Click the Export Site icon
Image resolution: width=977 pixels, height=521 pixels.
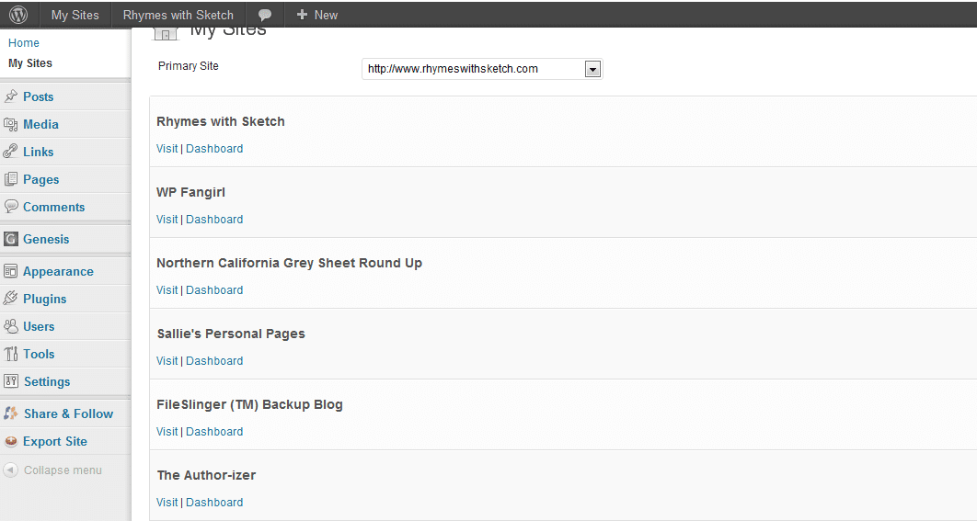click(11, 441)
